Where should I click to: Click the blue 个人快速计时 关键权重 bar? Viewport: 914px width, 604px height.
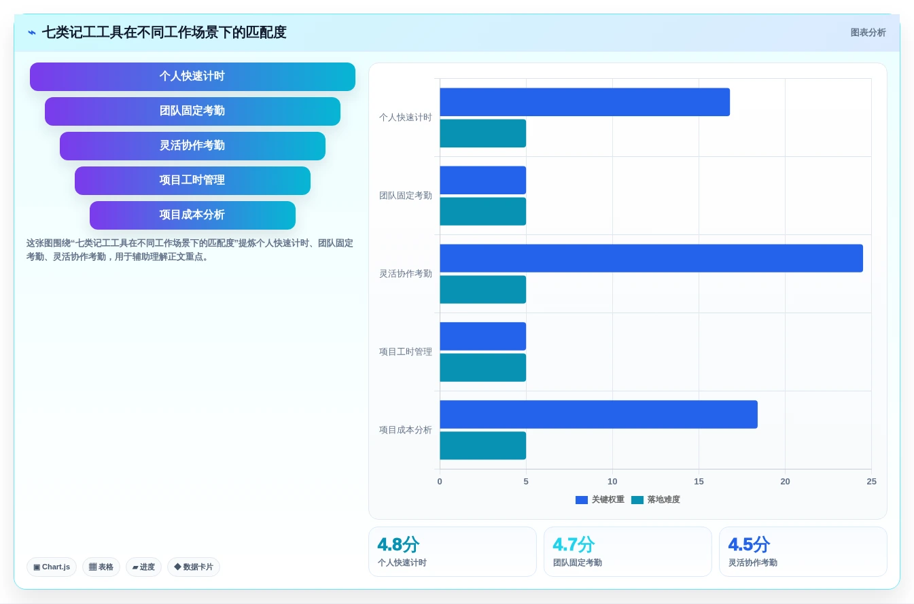tap(584, 102)
